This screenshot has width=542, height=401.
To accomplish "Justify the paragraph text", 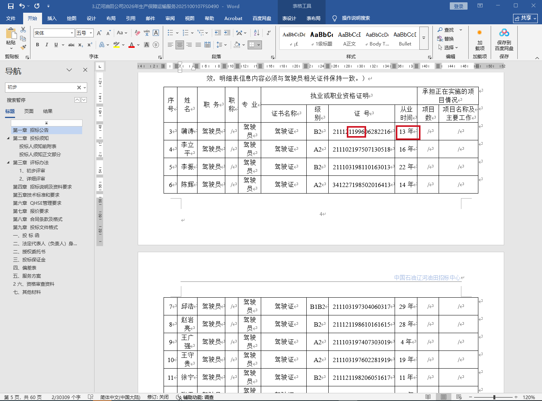I will [x=198, y=45].
